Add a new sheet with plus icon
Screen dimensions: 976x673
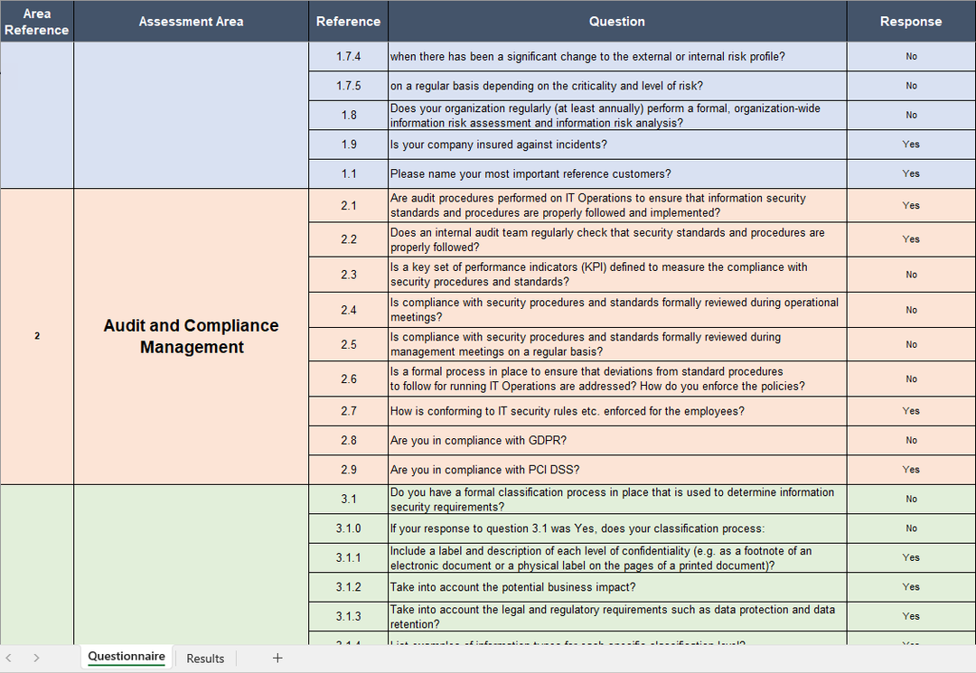pyautogui.click(x=277, y=658)
